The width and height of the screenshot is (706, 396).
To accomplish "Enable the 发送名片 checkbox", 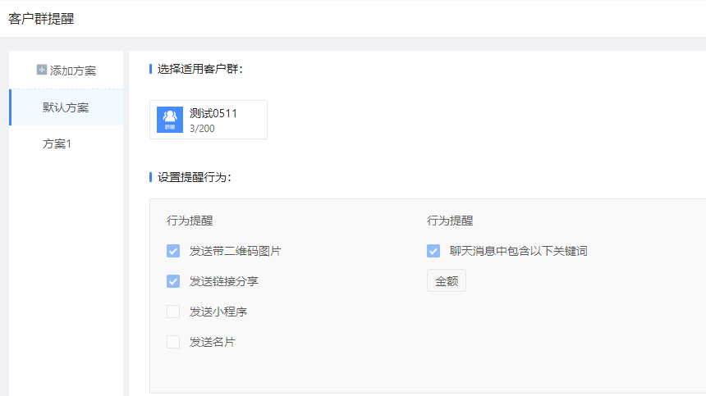I will pos(173,342).
